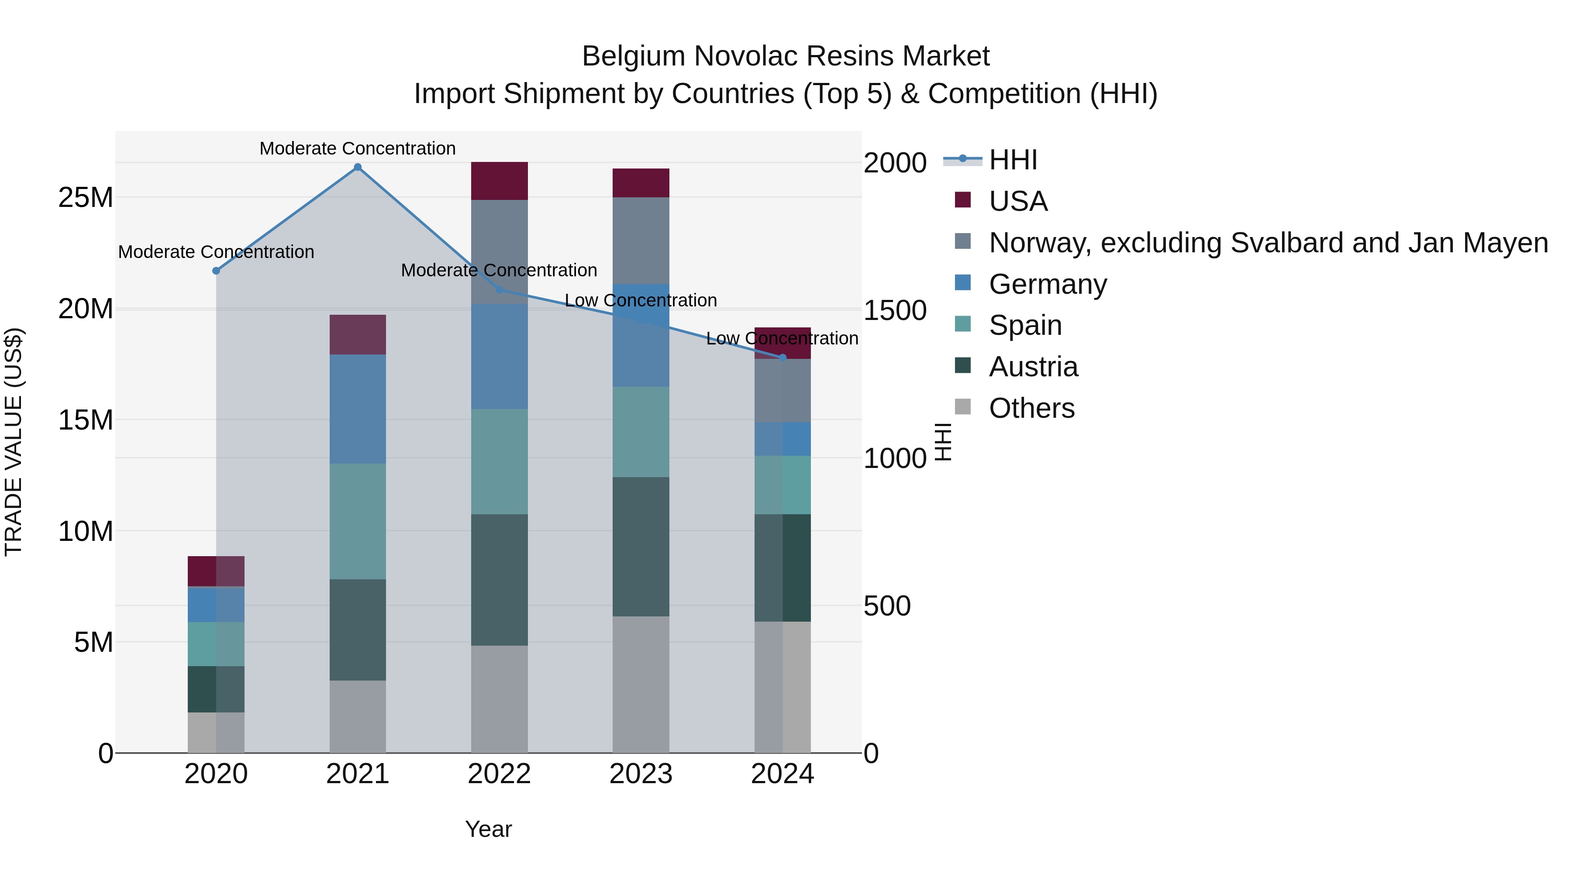Click the HHI data point for 2020

(216, 271)
